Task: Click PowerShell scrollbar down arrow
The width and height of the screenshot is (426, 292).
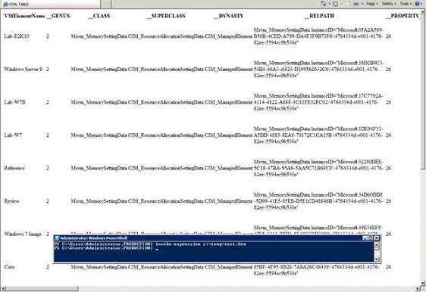Action: 377,259
